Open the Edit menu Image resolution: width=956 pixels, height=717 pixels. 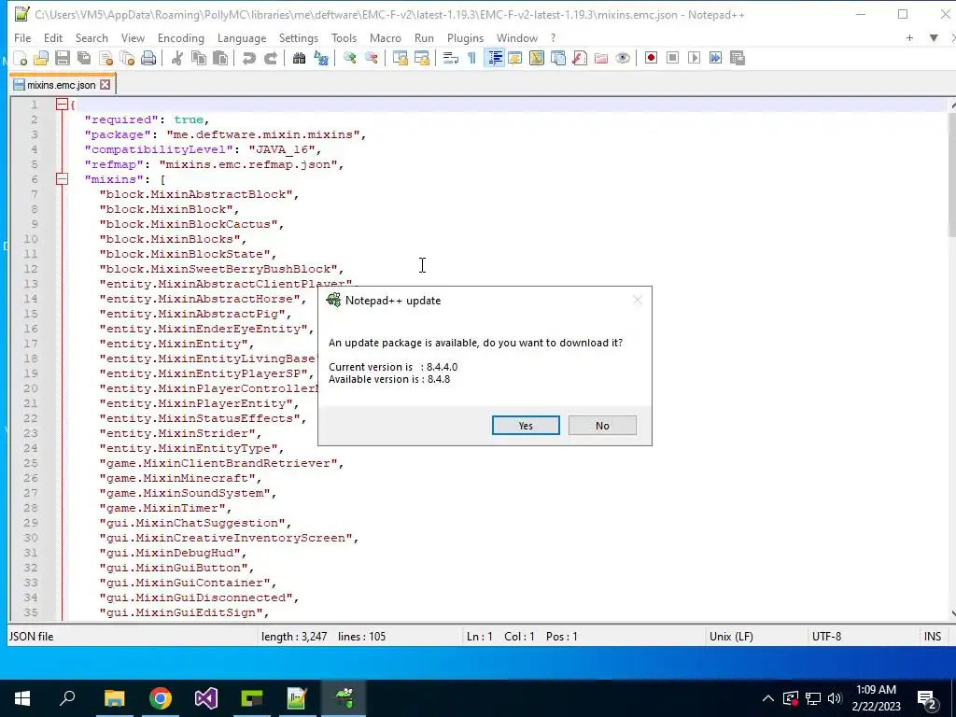point(53,37)
